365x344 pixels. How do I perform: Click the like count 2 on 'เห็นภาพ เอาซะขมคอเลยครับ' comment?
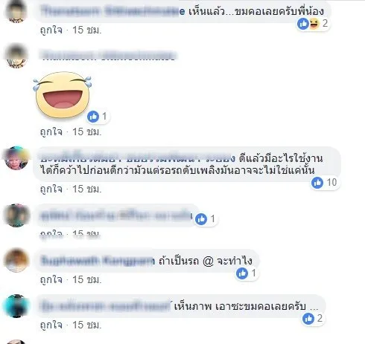pos(320,318)
